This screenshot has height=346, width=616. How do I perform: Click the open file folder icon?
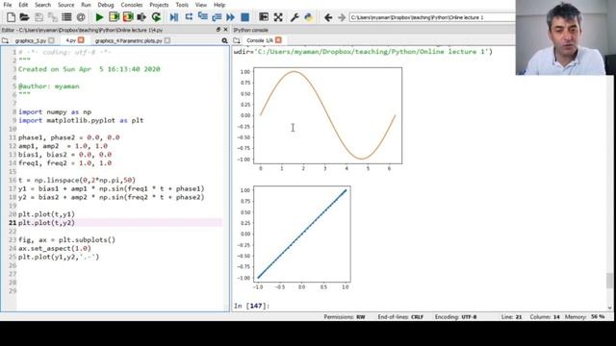point(24,17)
